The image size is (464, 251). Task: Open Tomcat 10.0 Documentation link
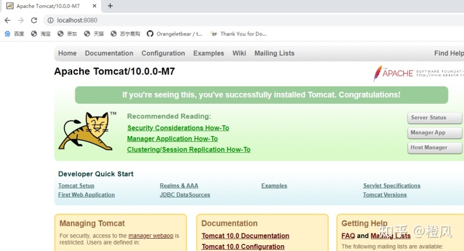[x=246, y=236]
